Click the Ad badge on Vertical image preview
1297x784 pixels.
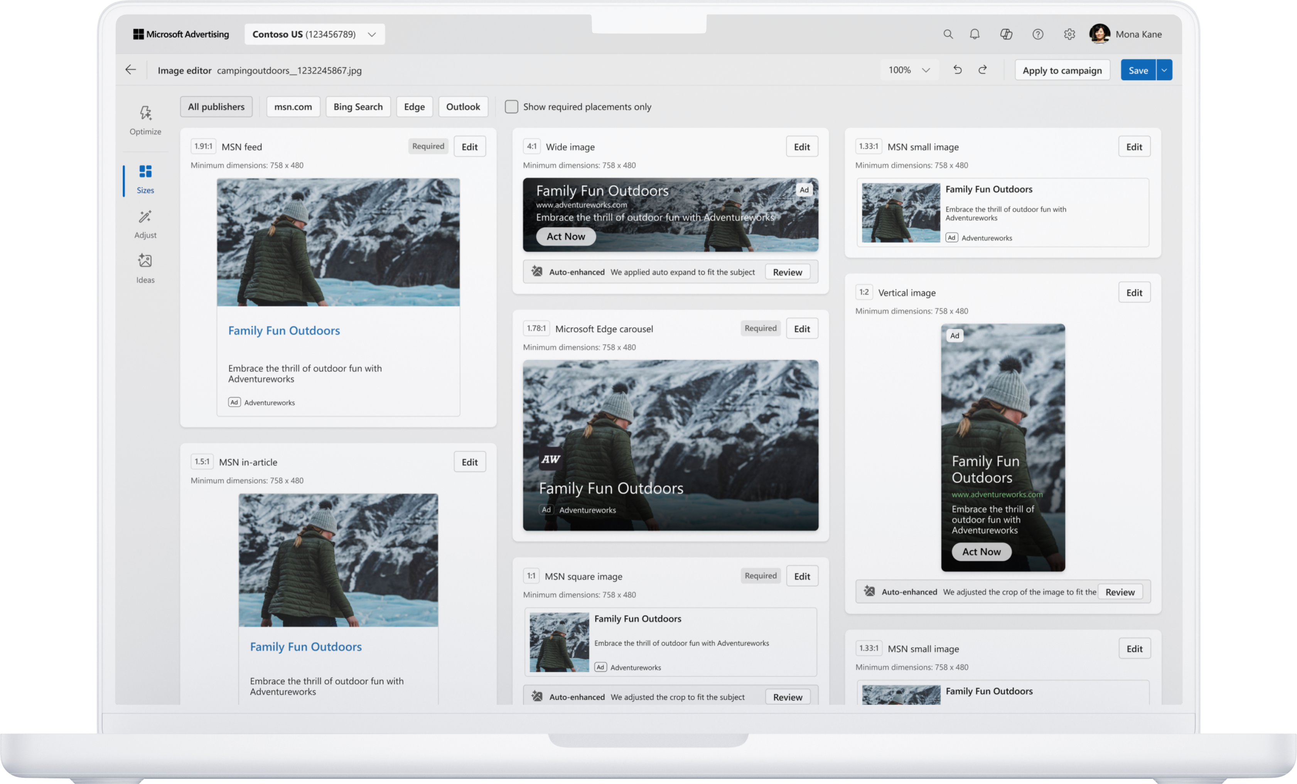(954, 335)
